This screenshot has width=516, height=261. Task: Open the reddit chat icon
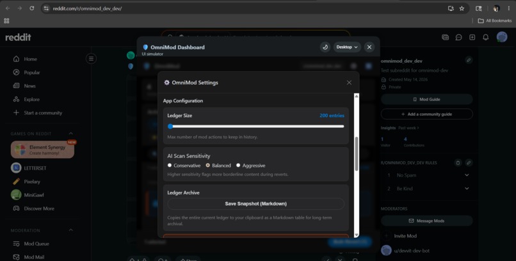pyautogui.click(x=458, y=37)
